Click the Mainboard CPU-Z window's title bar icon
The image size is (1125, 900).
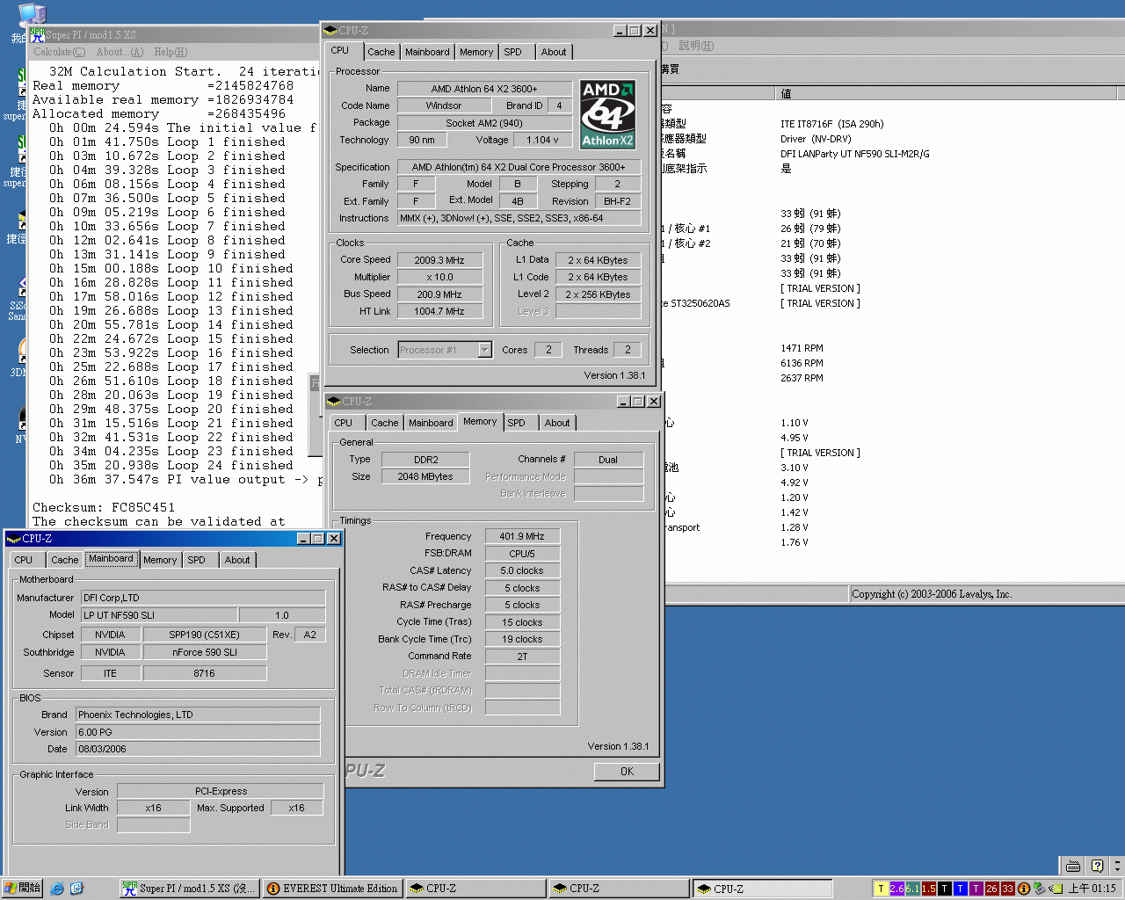coord(14,539)
